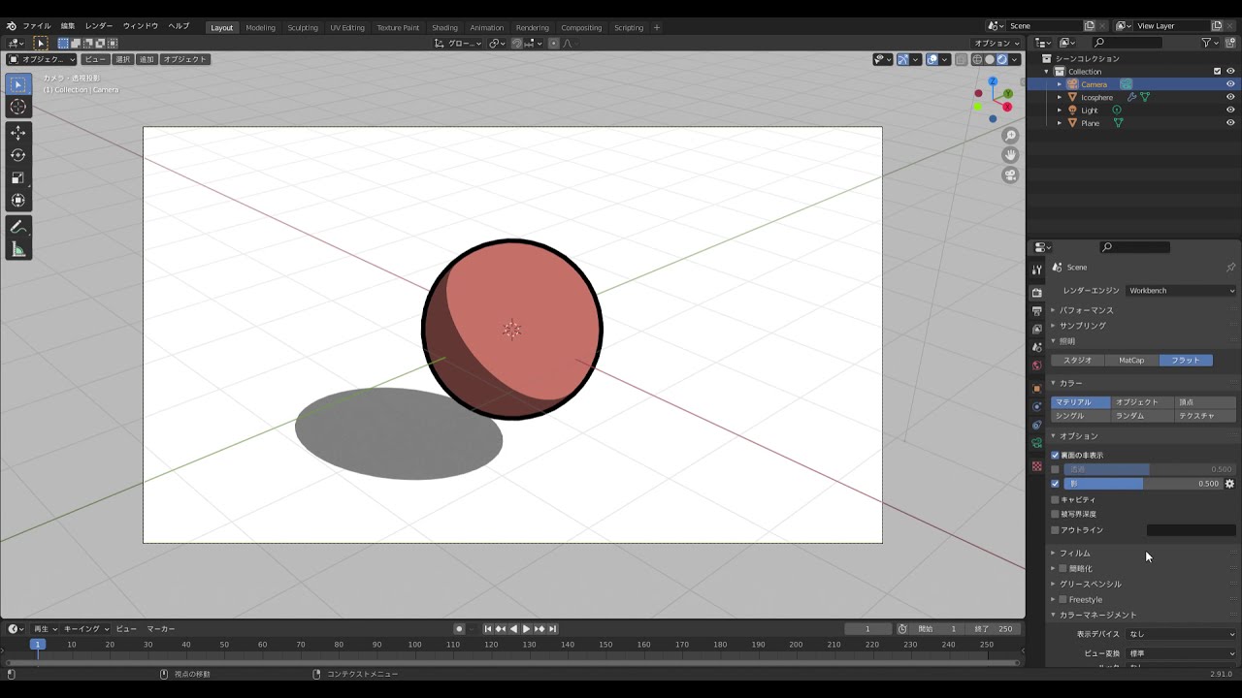The height and width of the screenshot is (698, 1242).
Task: Open the Texture properties checker tab
Action: 1036,466
